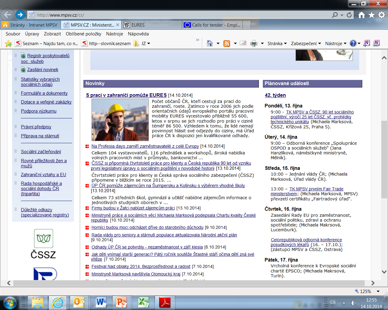Viewport: 388px width, 310px height.
Task: Click the Add to favorites bar star icon
Action: [8, 44]
